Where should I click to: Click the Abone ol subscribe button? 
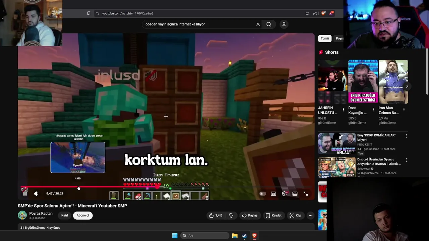[x=83, y=215]
